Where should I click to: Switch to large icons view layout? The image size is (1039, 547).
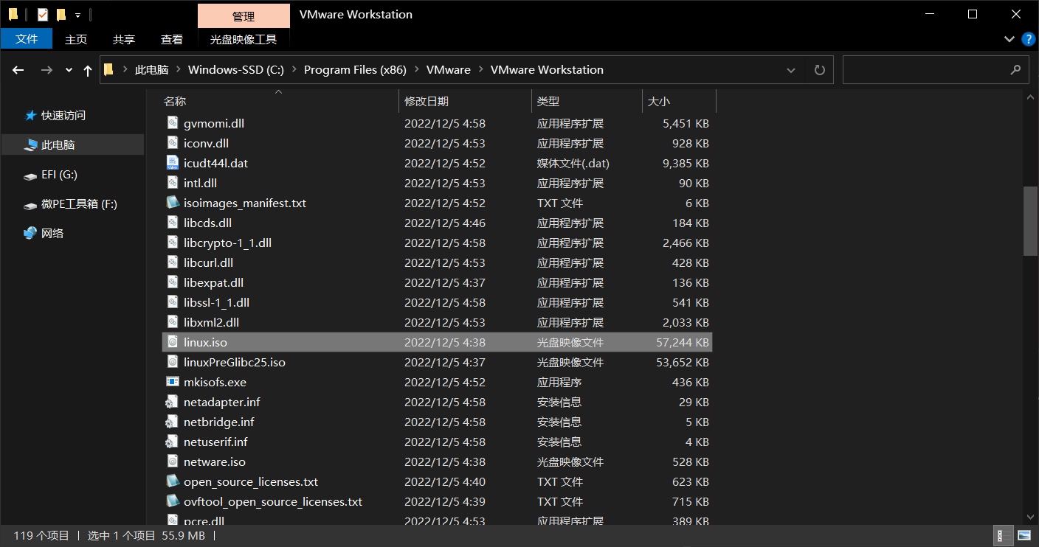coord(1024,536)
